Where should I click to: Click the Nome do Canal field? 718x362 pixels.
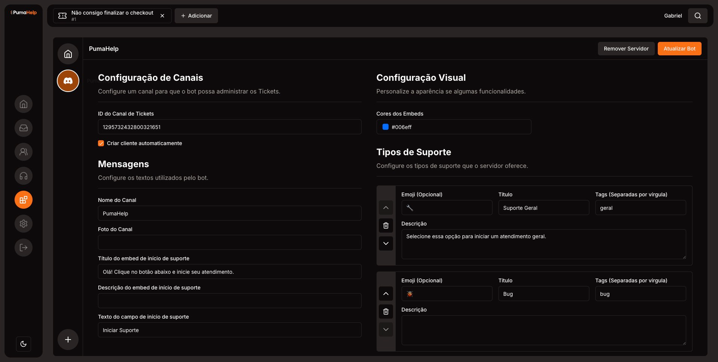click(x=230, y=214)
